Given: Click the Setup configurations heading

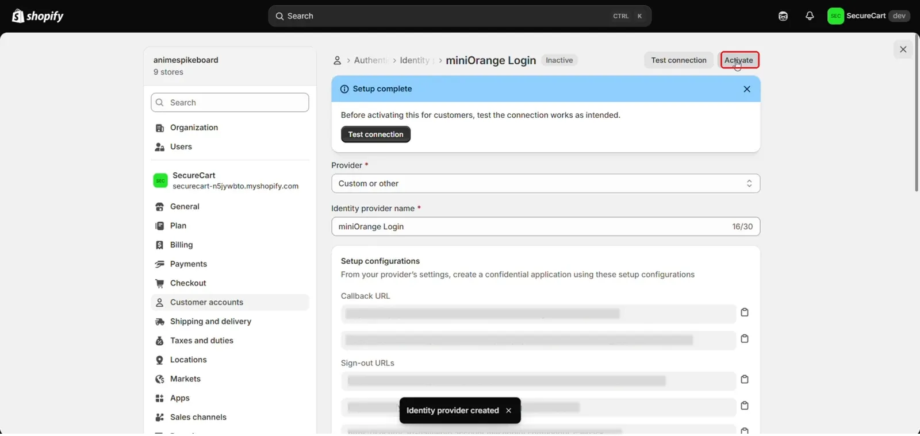Looking at the screenshot, I should [x=380, y=261].
